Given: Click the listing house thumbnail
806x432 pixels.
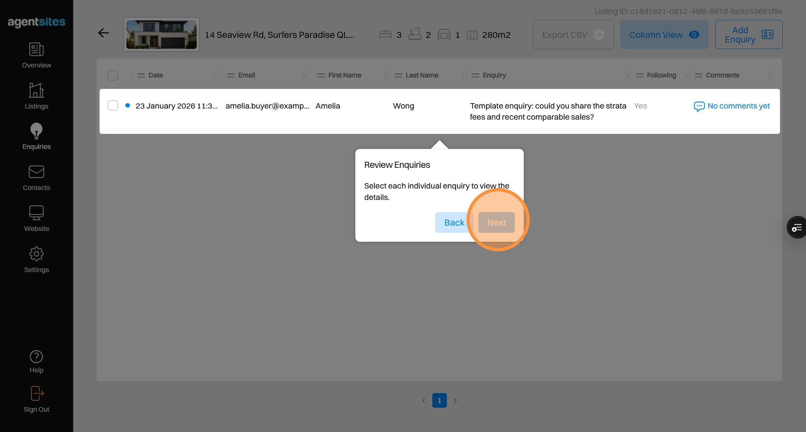Looking at the screenshot, I should (161, 35).
